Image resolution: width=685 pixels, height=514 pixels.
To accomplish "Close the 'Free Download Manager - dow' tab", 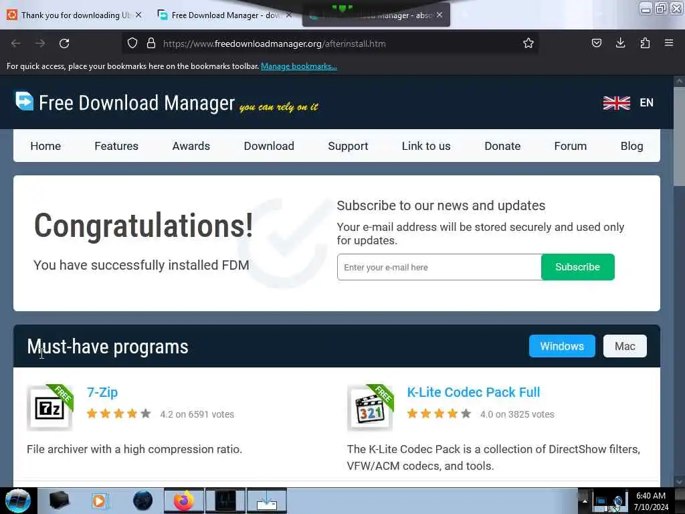I will pyautogui.click(x=289, y=15).
